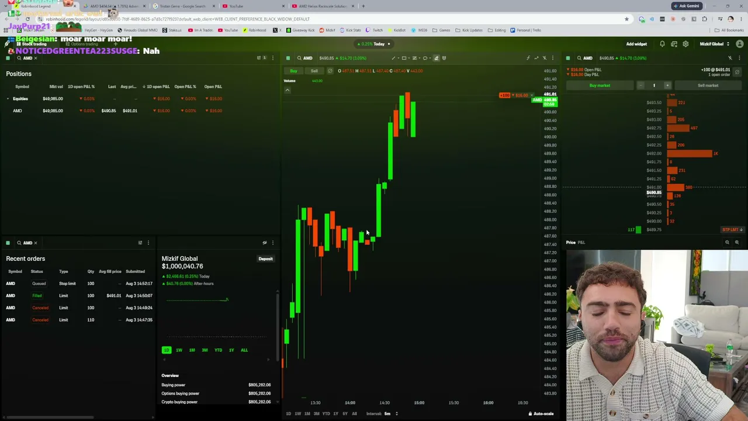
Task: Select the YTD range on account graph
Action: (218, 350)
